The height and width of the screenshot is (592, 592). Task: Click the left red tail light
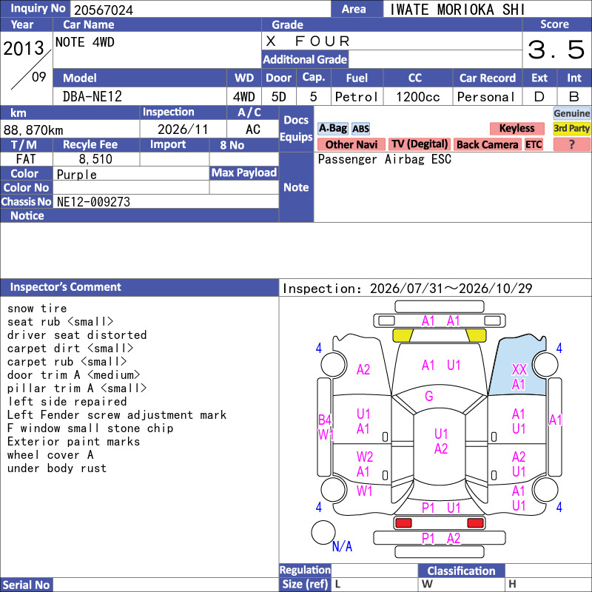(403, 523)
